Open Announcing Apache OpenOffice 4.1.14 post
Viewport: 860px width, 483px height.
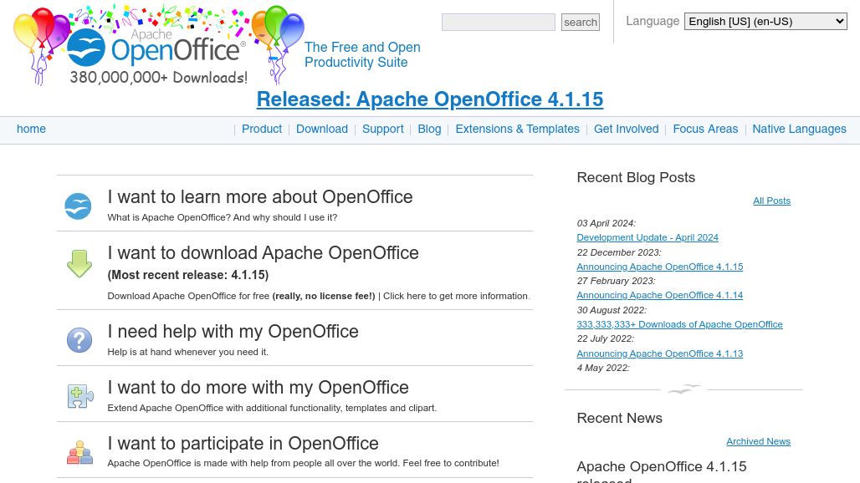(660, 295)
